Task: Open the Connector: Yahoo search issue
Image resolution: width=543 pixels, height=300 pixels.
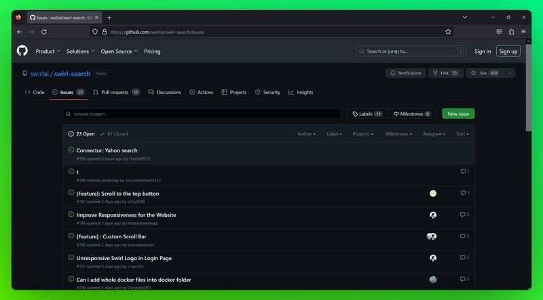Action: click(107, 150)
